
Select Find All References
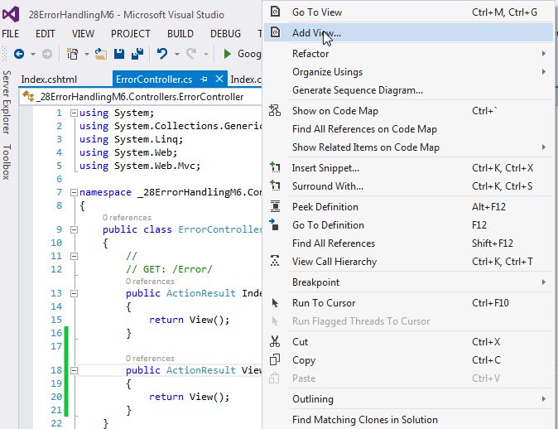408,243
